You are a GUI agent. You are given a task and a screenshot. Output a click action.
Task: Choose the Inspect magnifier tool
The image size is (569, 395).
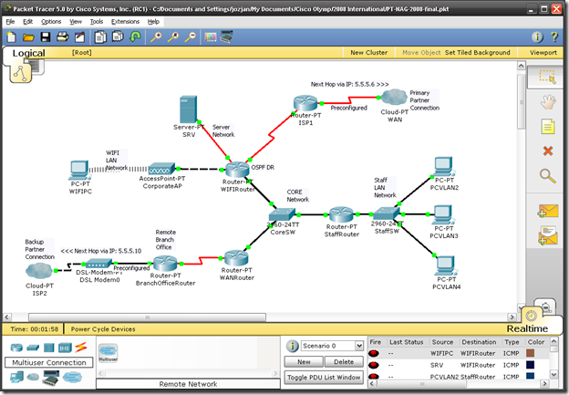point(548,176)
